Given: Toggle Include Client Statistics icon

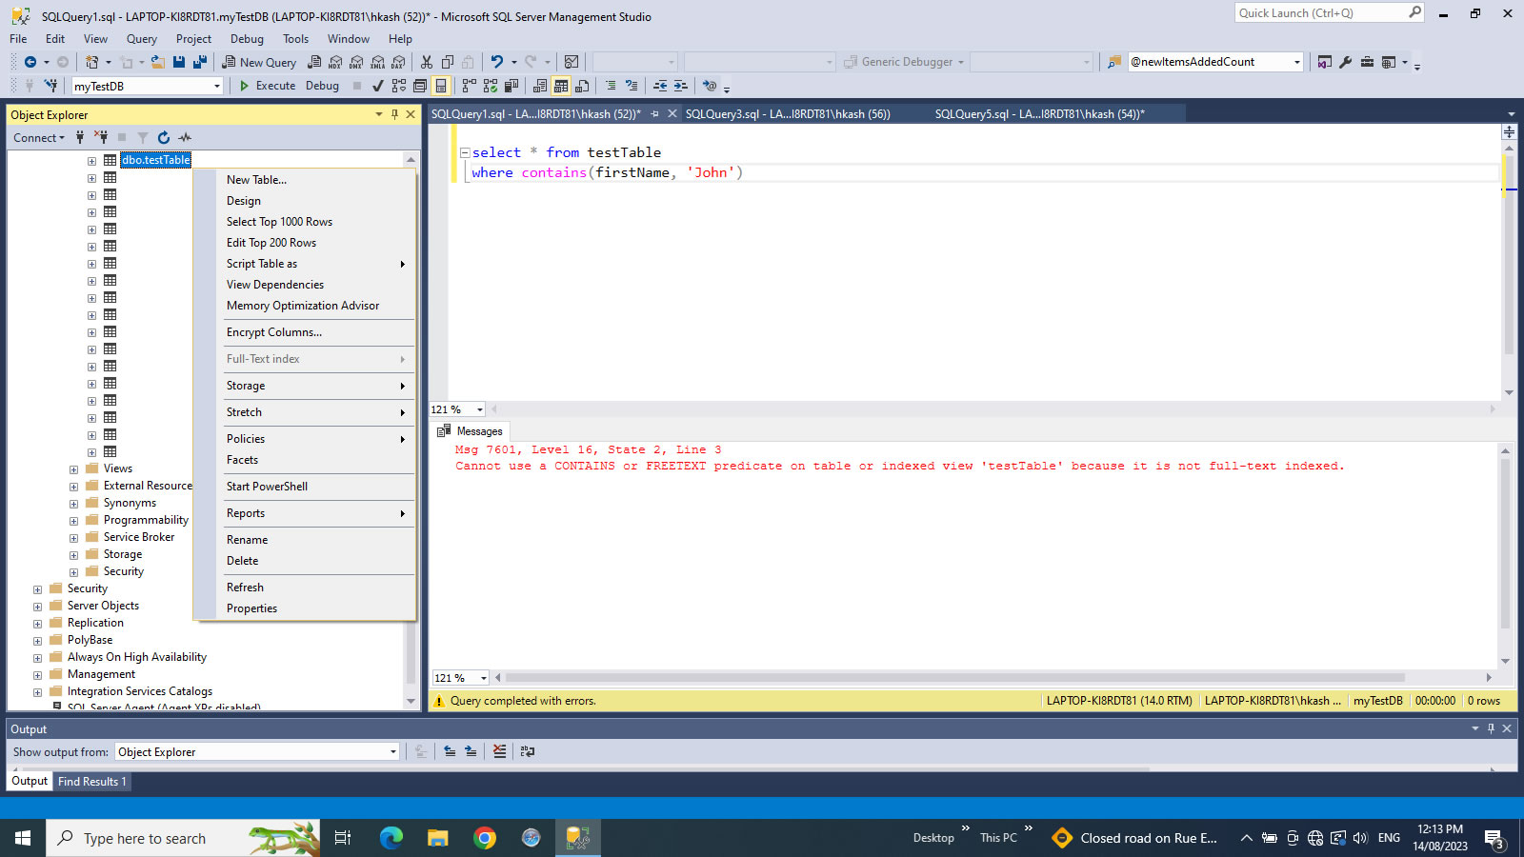Looking at the screenshot, I should [x=511, y=86].
